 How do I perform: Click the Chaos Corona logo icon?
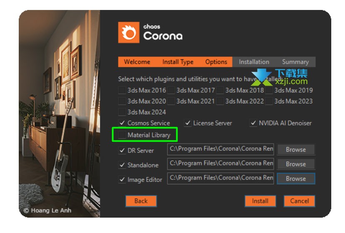pos(129,32)
